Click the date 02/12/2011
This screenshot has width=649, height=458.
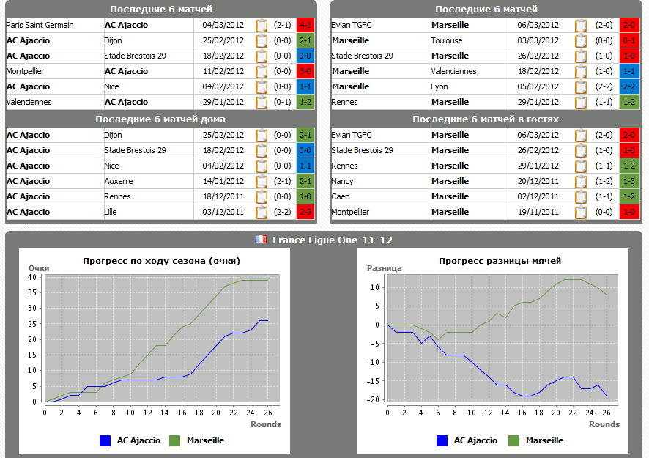click(538, 196)
